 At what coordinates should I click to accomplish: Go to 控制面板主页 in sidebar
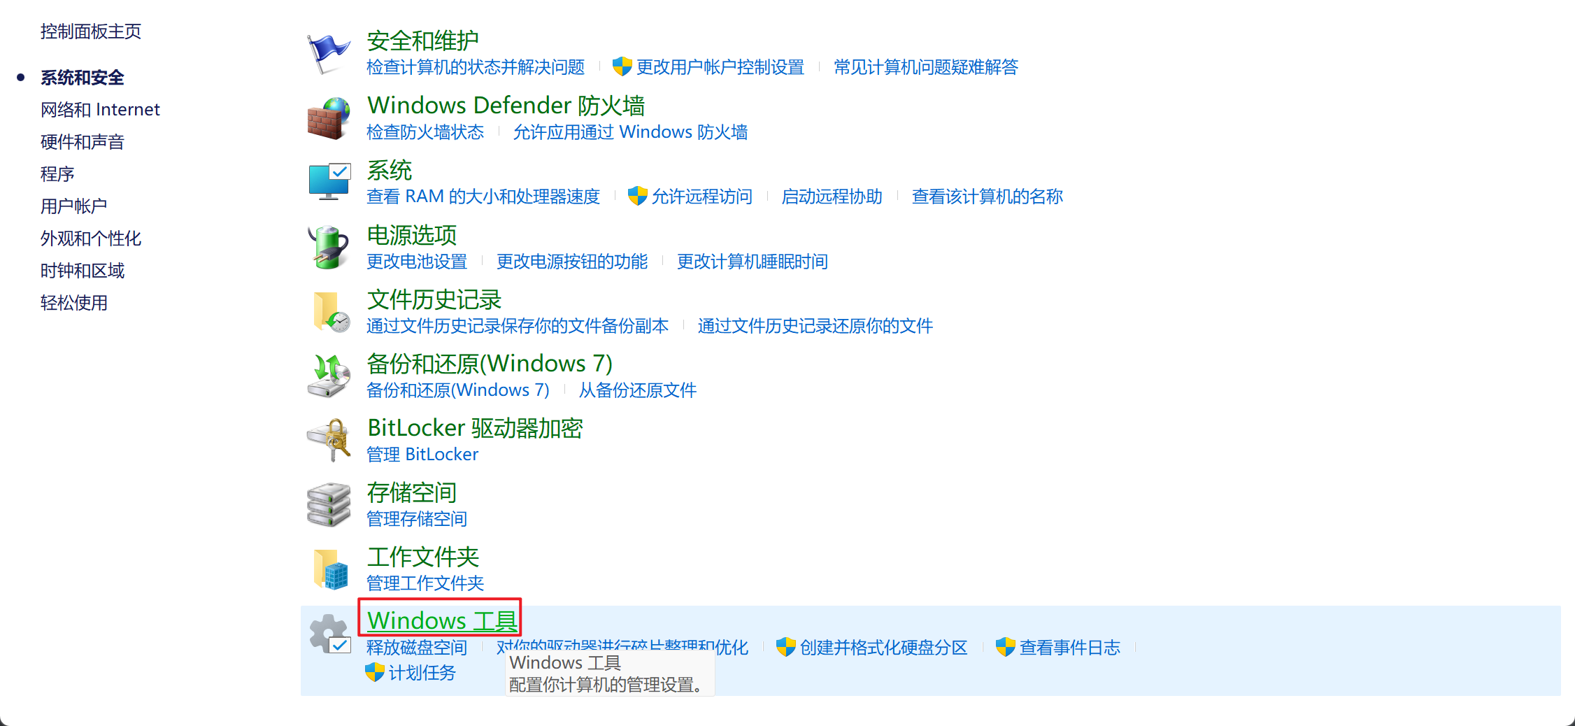coord(91,31)
